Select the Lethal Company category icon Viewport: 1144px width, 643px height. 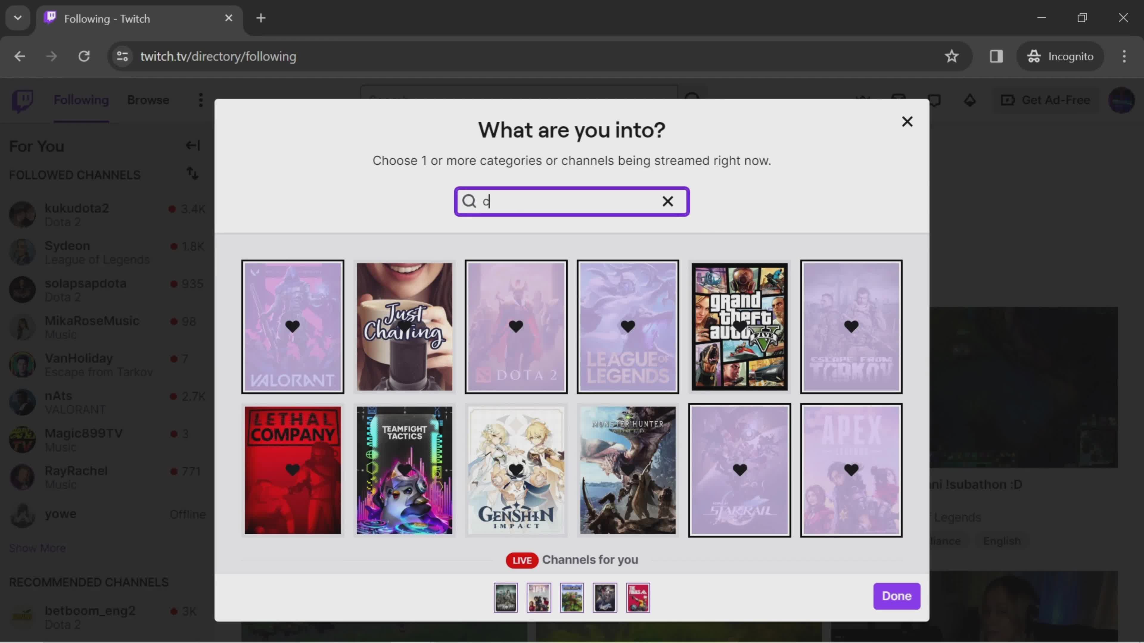pos(292,469)
